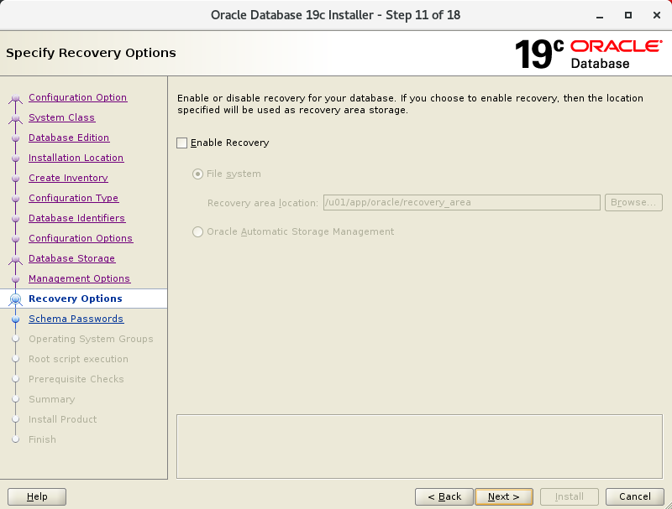
Task: Click the Configuration Option step marker icon
Action: (15, 99)
